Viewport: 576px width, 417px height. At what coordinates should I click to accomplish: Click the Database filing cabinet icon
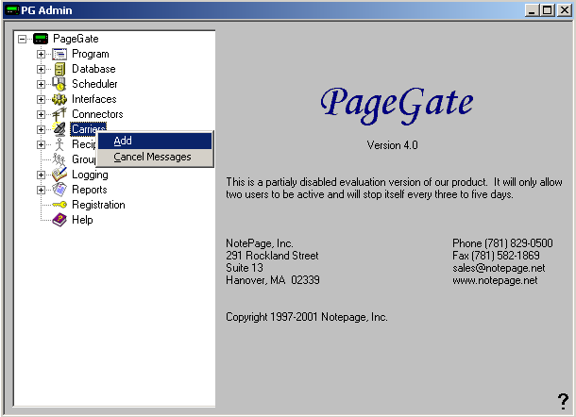[x=59, y=69]
